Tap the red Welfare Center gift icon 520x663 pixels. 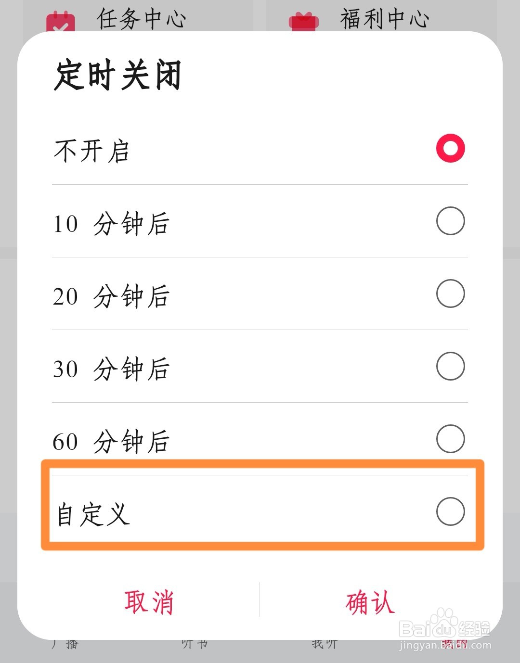tap(304, 22)
